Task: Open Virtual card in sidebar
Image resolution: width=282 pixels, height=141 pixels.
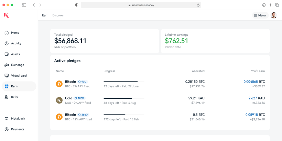Action: click(19, 76)
